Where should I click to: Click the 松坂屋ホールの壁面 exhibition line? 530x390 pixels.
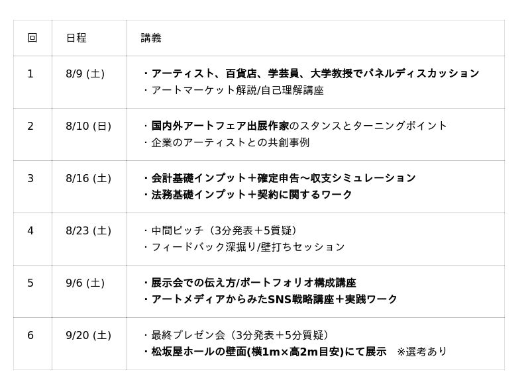click(265, 352)
